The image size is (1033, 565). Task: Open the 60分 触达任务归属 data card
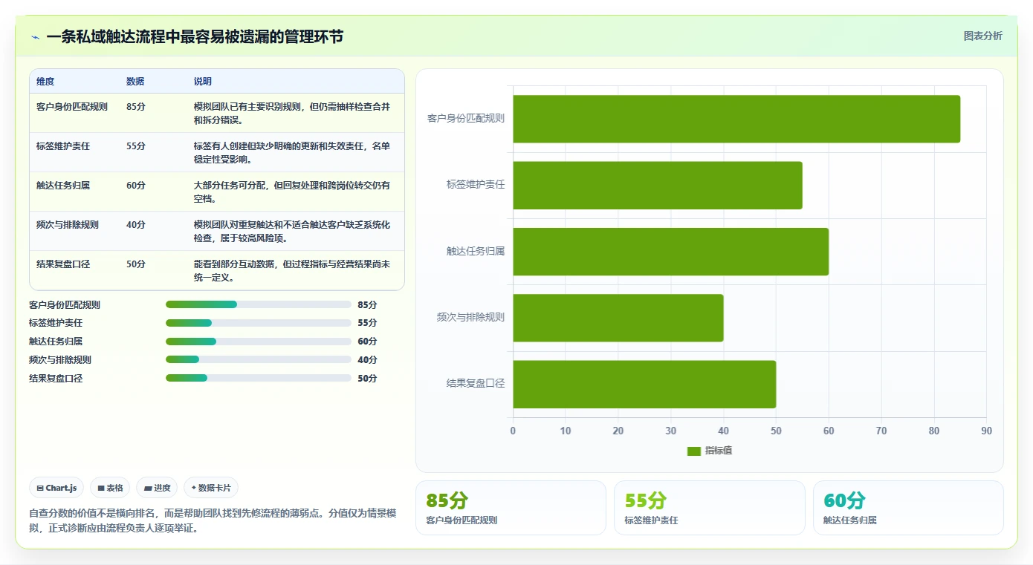(x=908, y=508)
